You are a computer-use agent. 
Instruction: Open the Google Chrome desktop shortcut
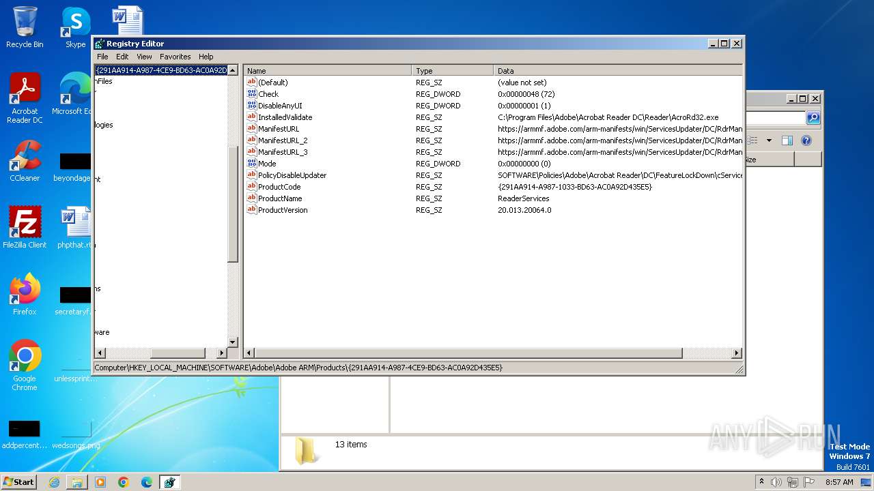[25, 365]
